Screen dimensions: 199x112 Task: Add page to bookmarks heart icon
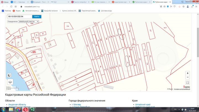[175, 6]
